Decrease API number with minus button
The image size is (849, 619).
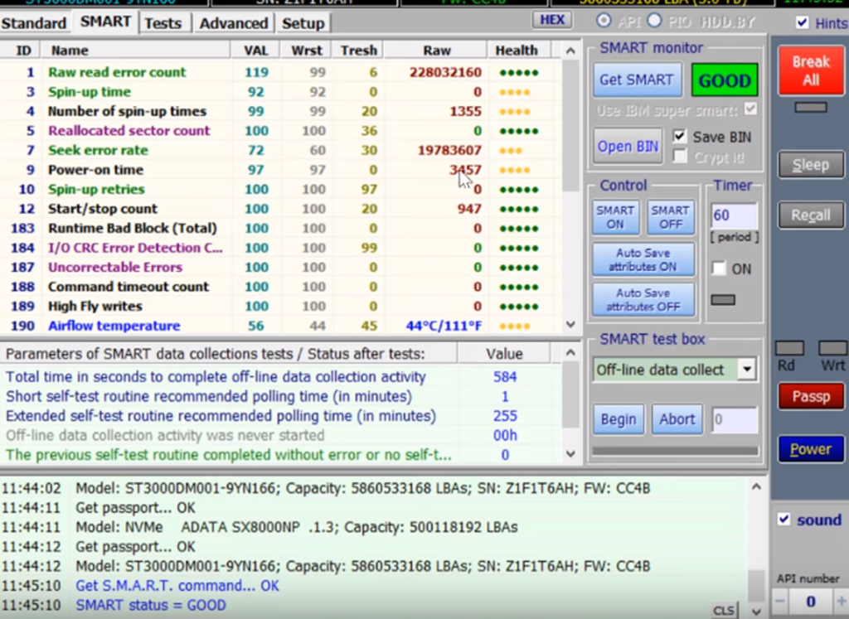pos(779,601)
